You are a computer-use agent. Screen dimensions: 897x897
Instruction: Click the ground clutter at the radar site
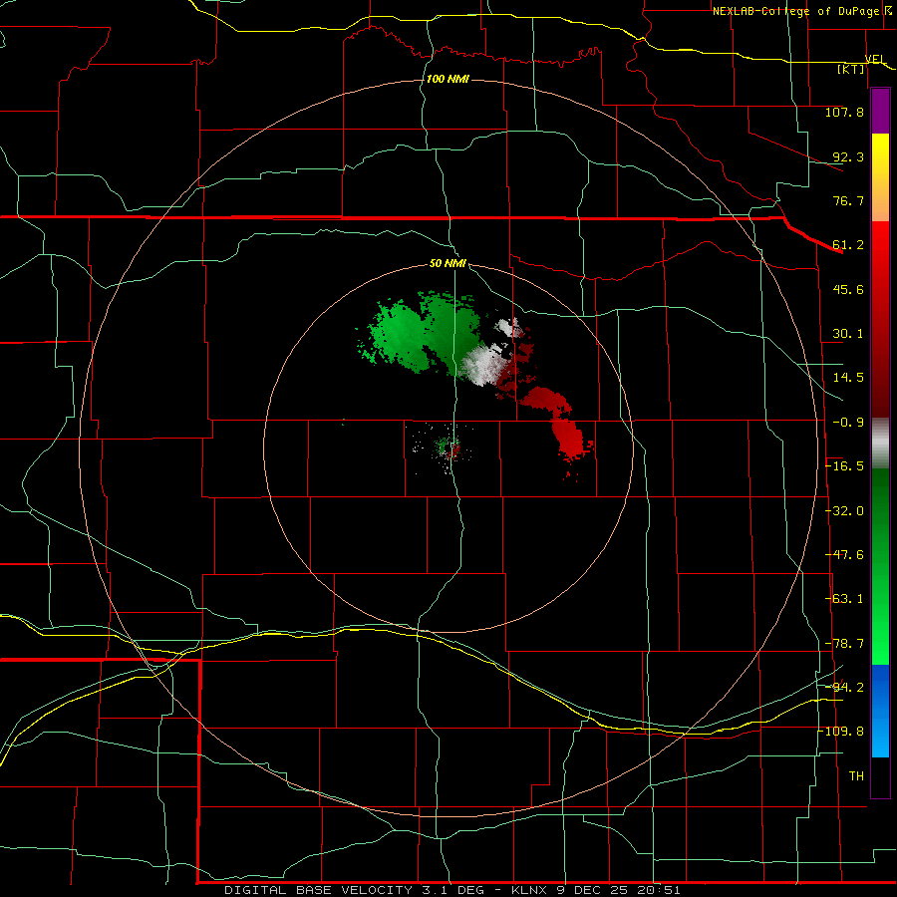coord(447,447)
